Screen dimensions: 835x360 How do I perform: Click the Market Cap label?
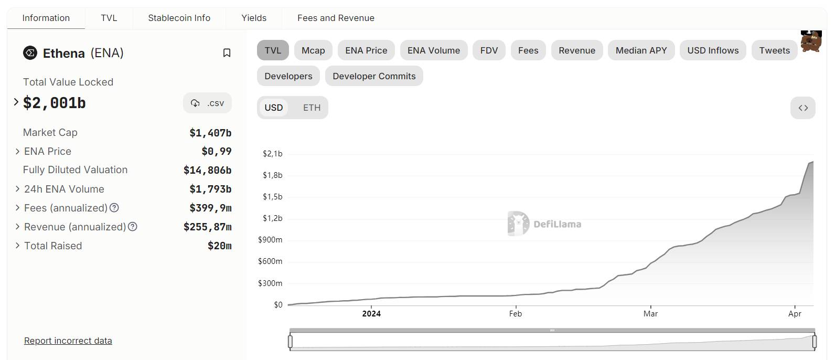click(50, 133)
